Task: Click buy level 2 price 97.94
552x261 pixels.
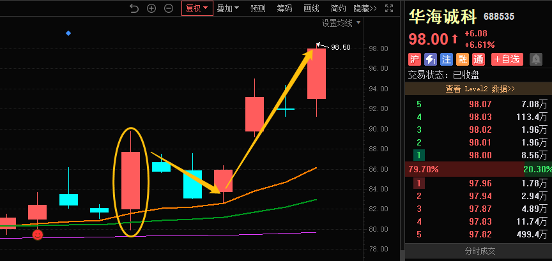Action: [x=480, y=196]
